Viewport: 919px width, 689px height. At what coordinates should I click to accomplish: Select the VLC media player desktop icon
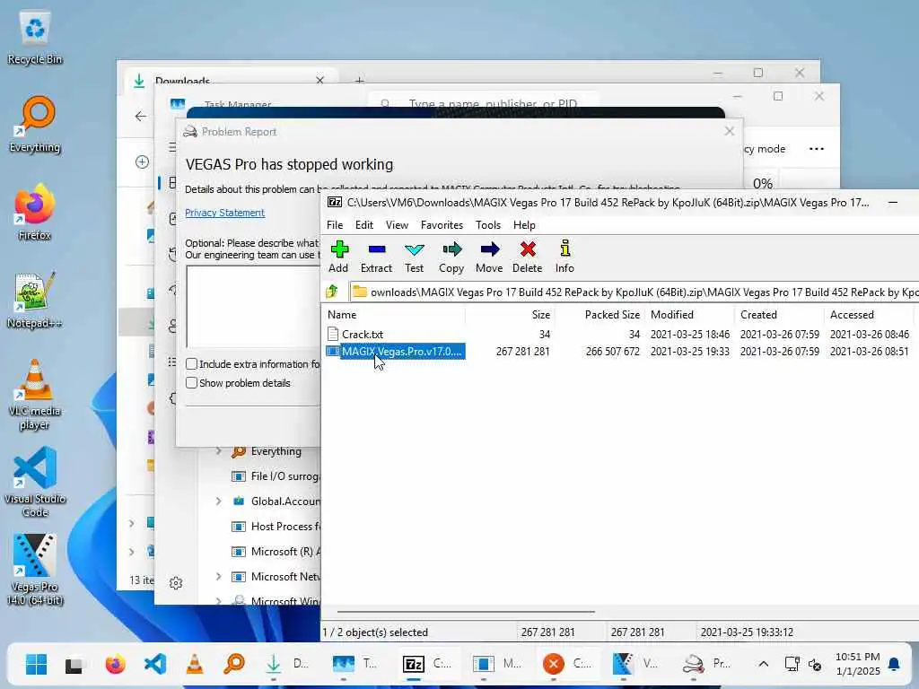[x=35, y=395]
